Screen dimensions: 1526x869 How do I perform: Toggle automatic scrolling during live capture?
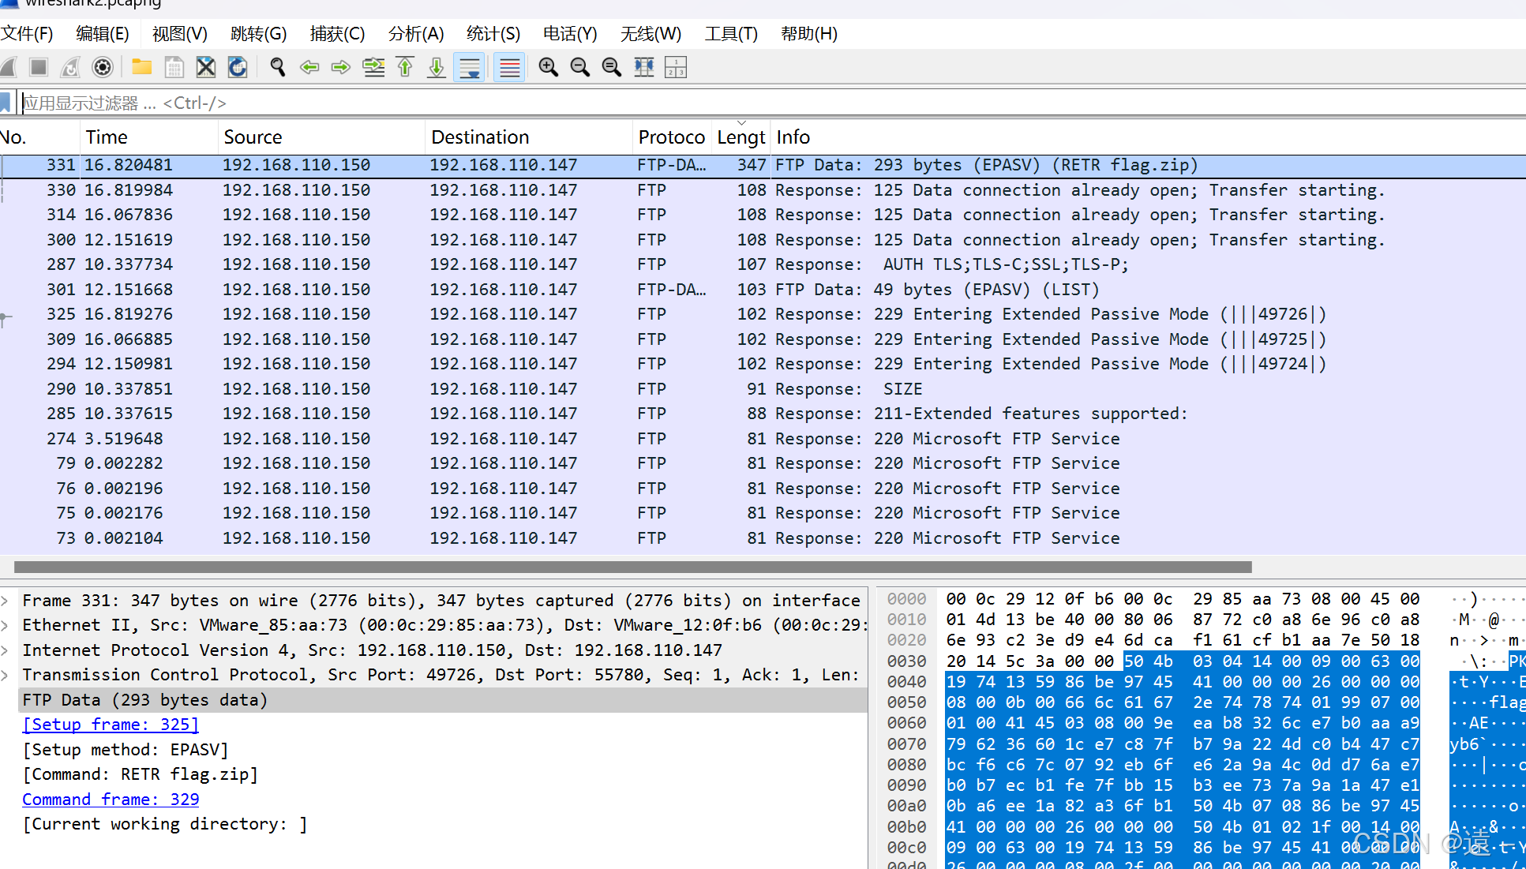pos(469,67)
